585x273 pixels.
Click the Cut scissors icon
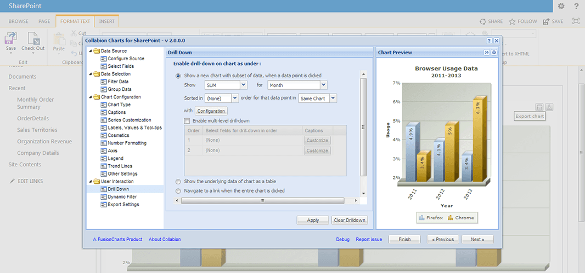click(74, 33)
